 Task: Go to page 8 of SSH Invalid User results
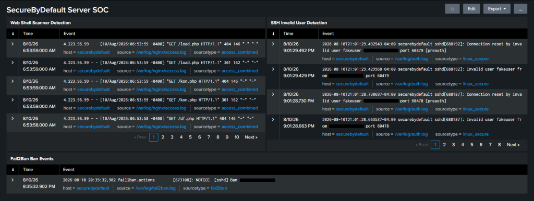(x=500, y=145)
